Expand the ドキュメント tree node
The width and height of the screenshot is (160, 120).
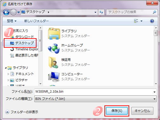8,74
